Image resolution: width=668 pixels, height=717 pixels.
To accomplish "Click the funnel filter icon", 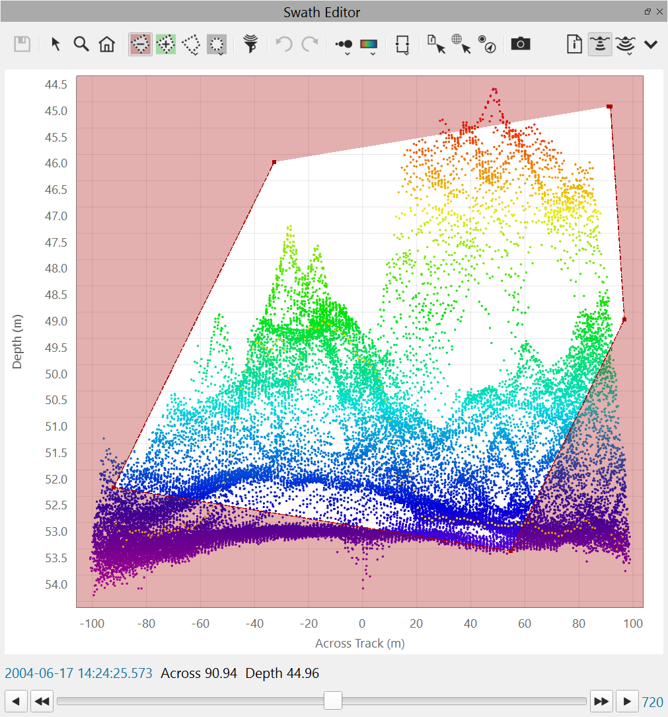I will pos(250,44).
